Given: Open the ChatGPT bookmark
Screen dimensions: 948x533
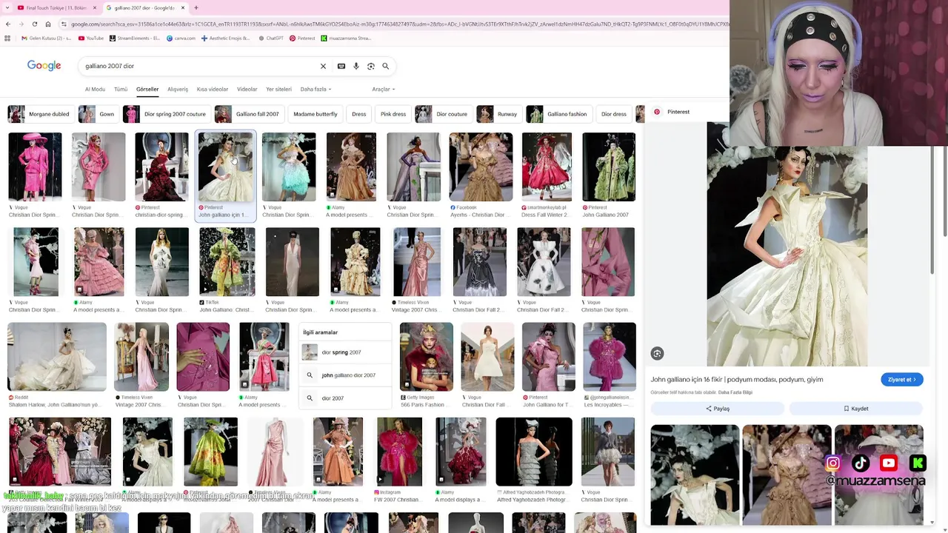Looking at the screenshot, I should click(270, 38).
